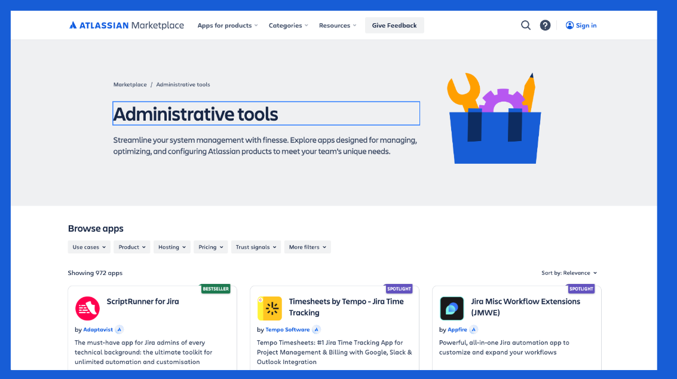
Task: Click the Timesheets by Tempo app logo
Action: [x=269, y=308]
